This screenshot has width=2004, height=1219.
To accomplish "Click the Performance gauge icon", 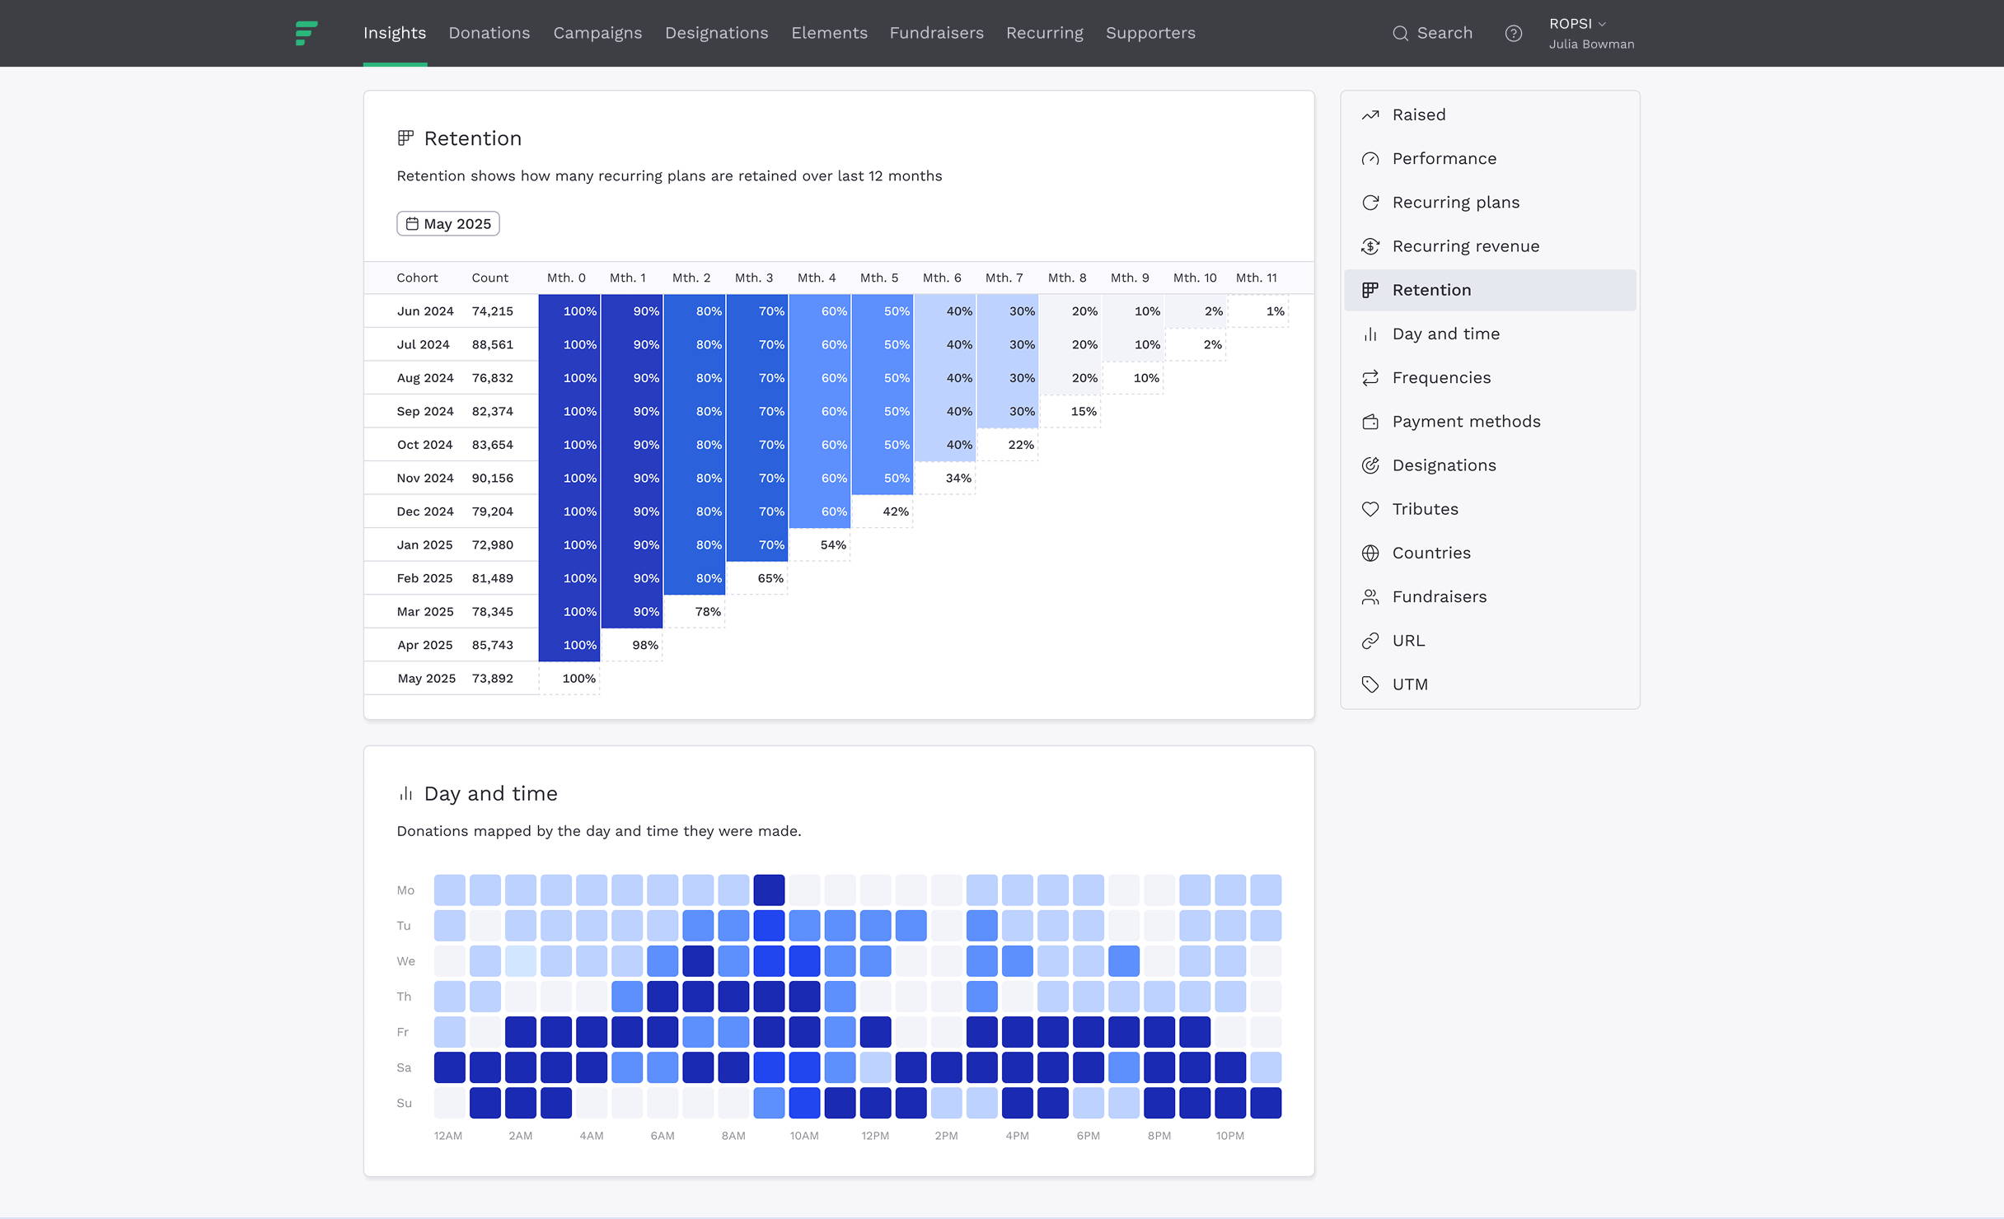I will click(x=1370, y=159).
